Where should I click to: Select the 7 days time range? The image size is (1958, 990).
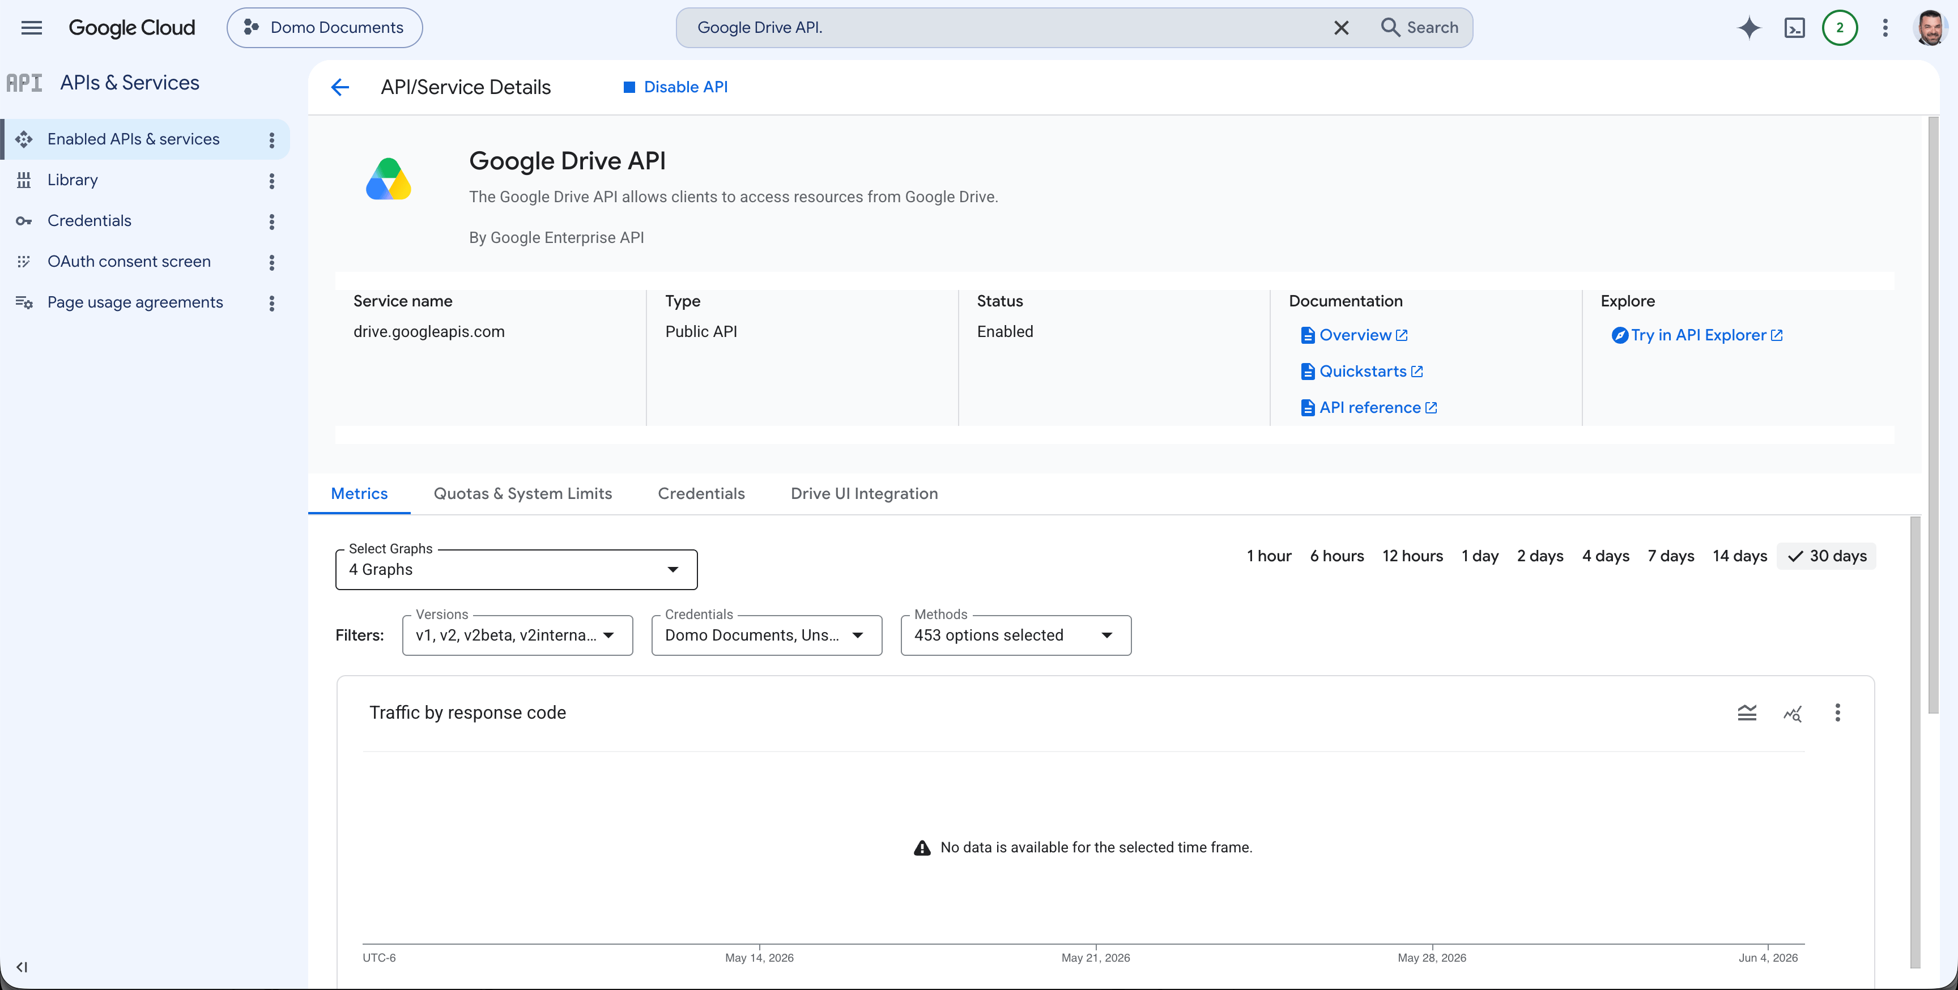1671,556
